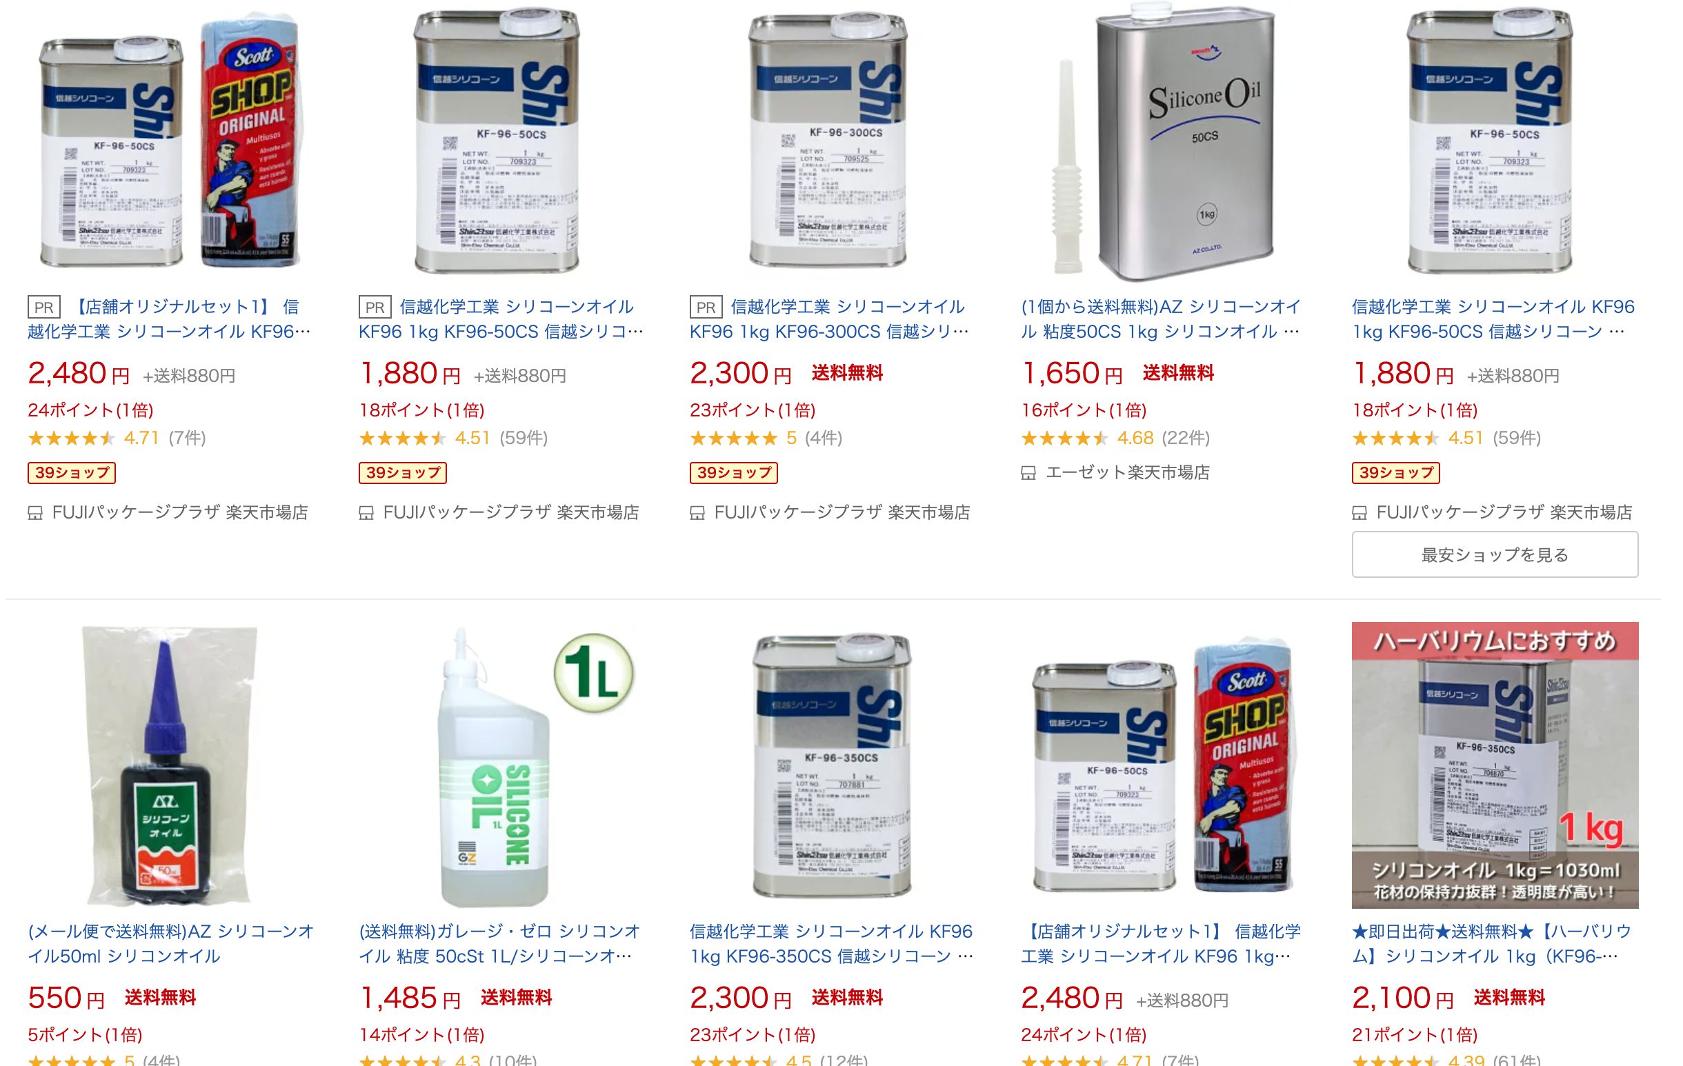
Task: Open the エーゼット楽天市場店 shop link
Action: [x=1127, y=473]
